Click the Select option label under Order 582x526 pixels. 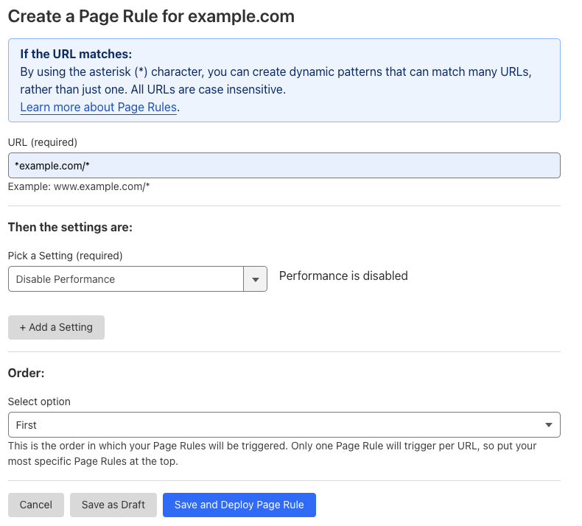pos(39,401)
